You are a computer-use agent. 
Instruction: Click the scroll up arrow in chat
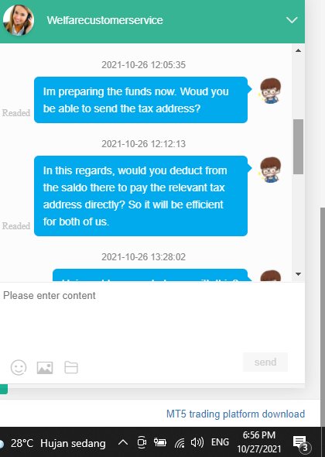298,50
